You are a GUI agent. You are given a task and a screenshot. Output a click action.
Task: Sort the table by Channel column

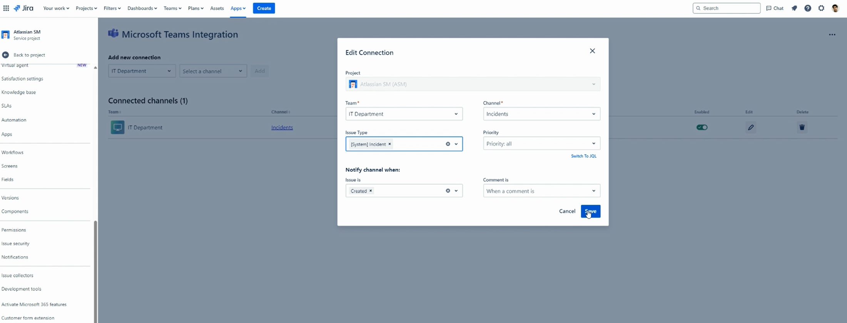(x=281, y=112)
